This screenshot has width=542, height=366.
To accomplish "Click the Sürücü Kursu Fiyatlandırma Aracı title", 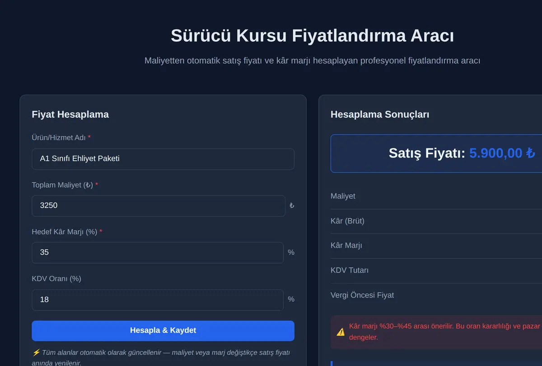I will click(312, 36).
